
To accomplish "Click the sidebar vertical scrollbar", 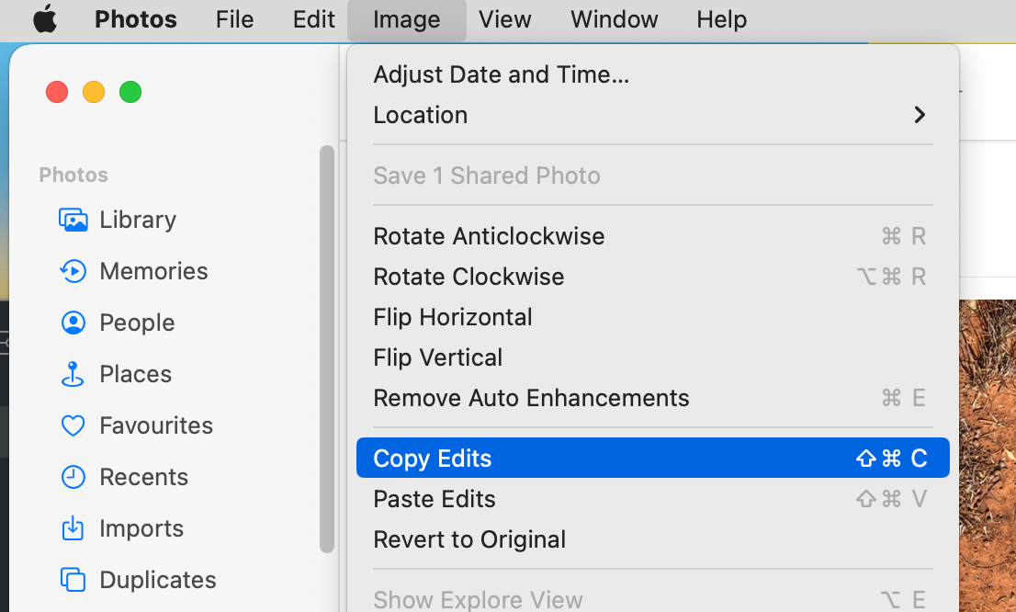I will point(327,349).
